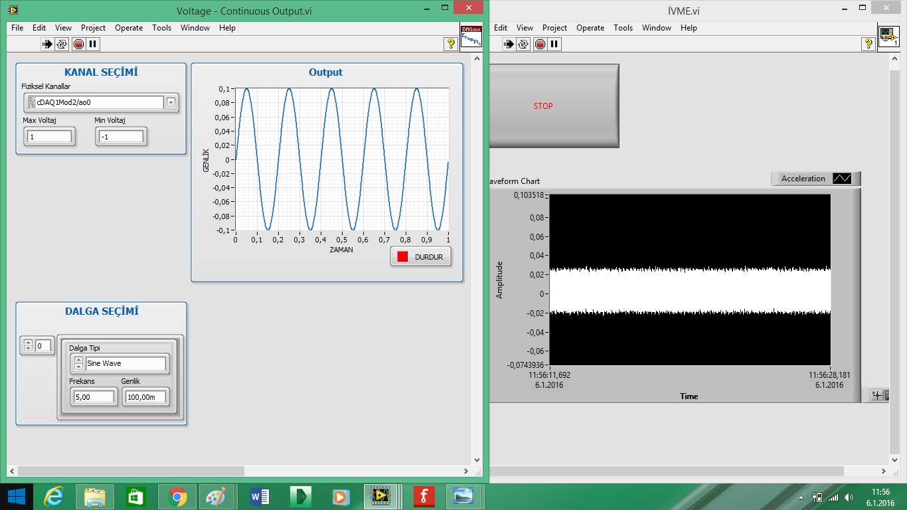
Task: Open Window menu in Voltage Continuous Output window
Action: click(x=195, y=28)
